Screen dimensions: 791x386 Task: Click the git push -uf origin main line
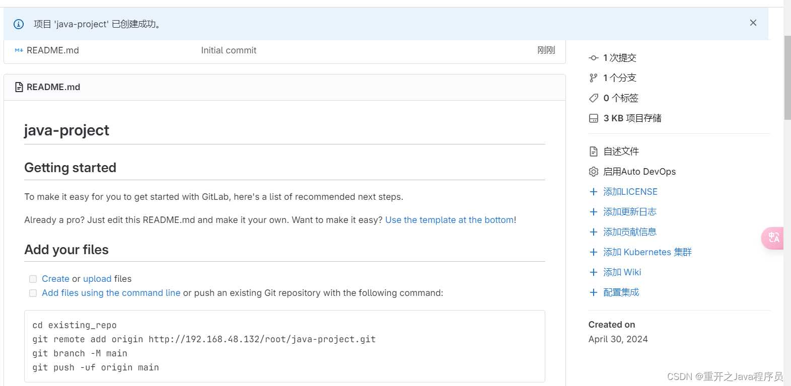pyautogui.click(x=96, y=367)
